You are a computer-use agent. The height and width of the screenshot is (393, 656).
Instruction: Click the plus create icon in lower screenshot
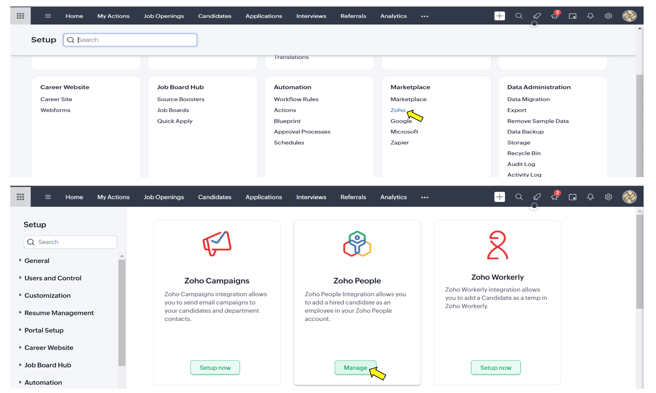coord(500,197)
